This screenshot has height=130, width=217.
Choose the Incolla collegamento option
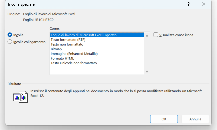click(x=10, y=42)
